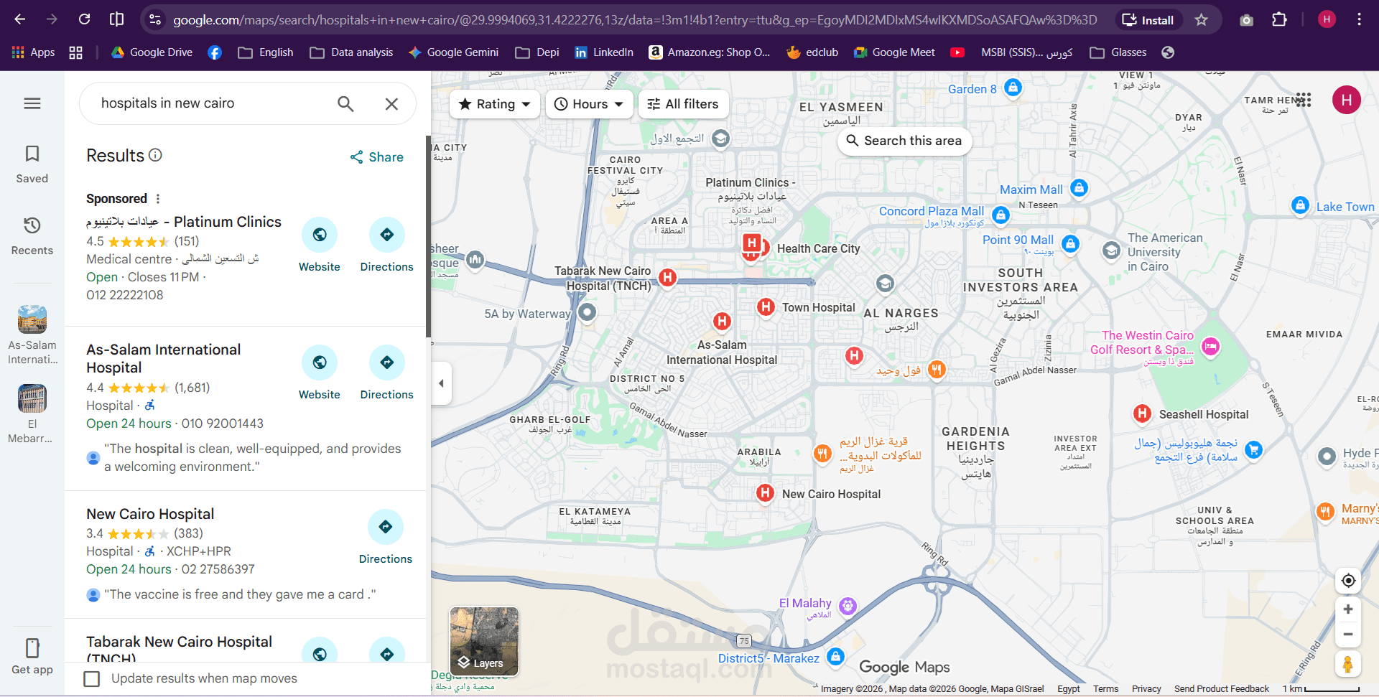Click the Pegman for Street View
Image resolution: width=1379 pixels, height=697 pixels.
click(x=1349, y=665)
